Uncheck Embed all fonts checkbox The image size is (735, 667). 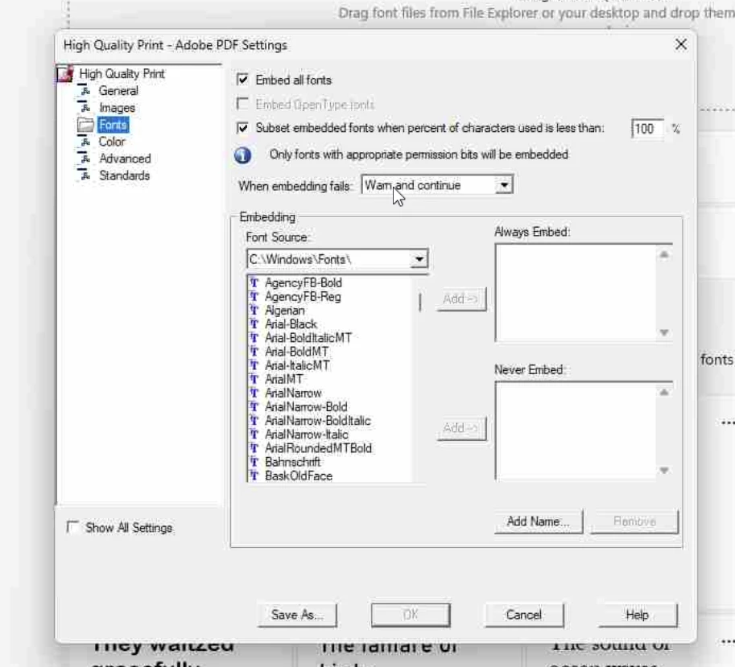click(x=242, y=80)
